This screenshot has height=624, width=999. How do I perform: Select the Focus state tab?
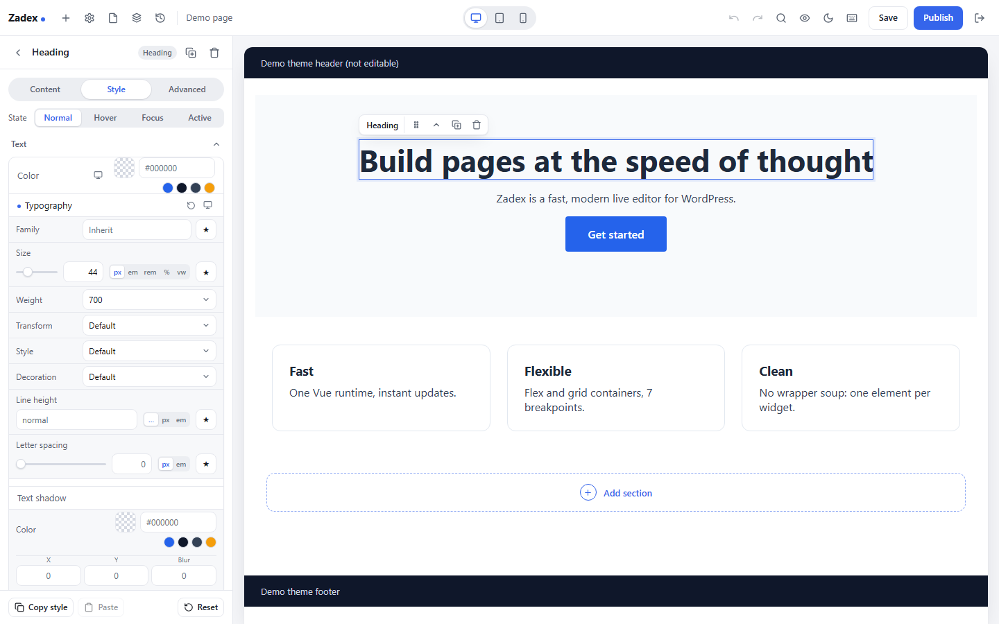coord(153,118)
